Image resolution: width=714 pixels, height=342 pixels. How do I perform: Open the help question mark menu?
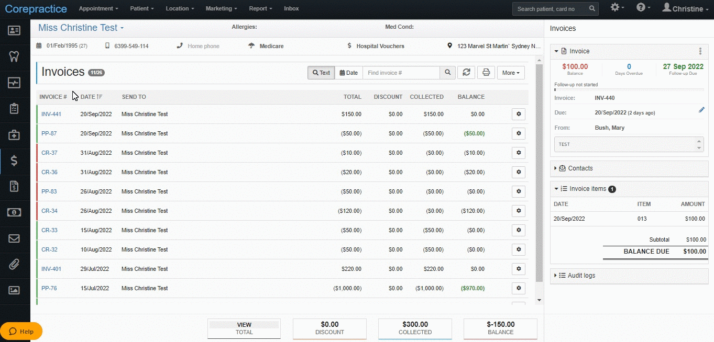(643, 7)
